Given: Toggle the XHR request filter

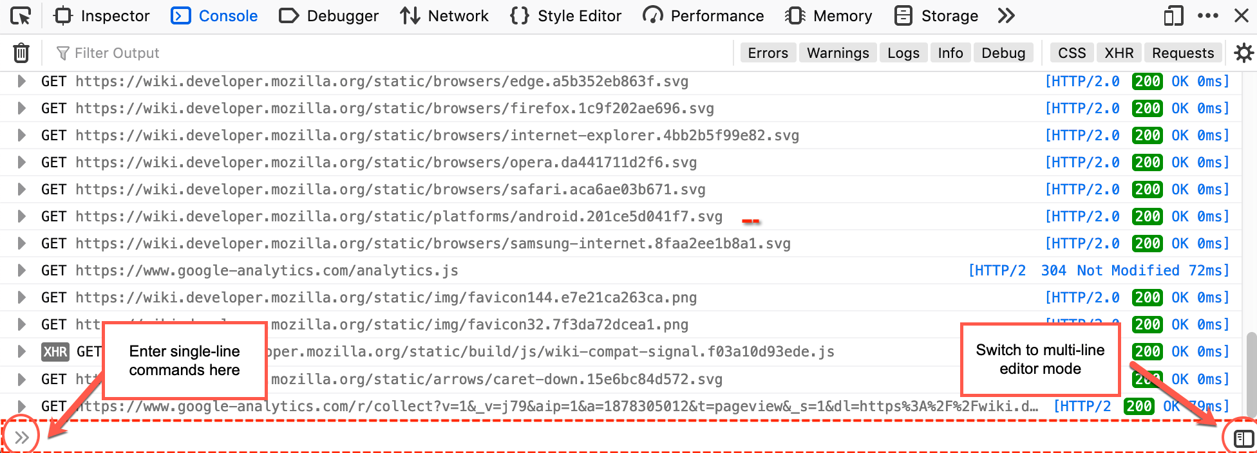Looking at the screenshot, I should pos(1119,52).
